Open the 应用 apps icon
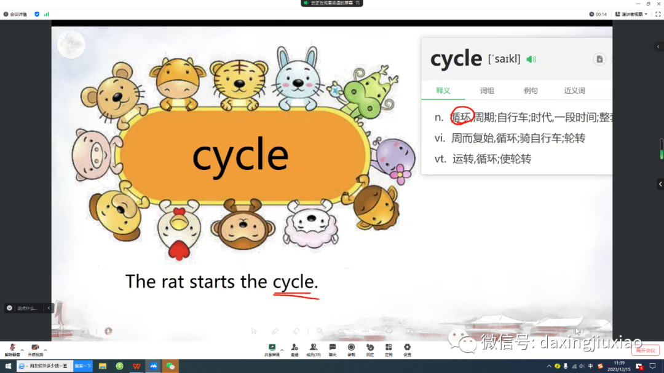This screenshot has height=373, width=664. click(x=389, y=350)
